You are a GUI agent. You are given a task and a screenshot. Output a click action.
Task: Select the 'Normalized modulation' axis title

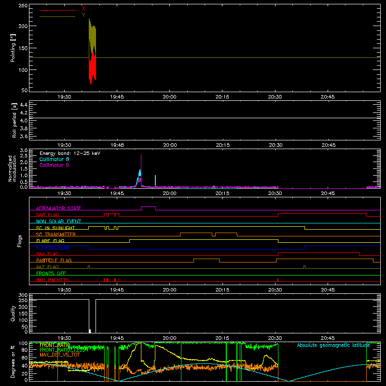tap(12, 168)
